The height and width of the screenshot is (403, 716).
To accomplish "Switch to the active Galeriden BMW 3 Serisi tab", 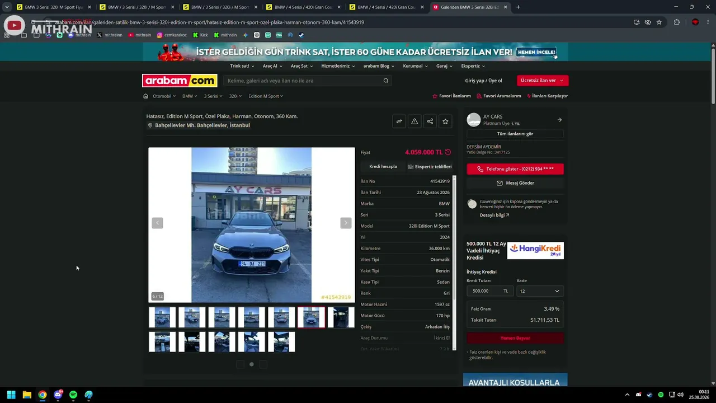I will pyautogui.click(x=470, y=7).
